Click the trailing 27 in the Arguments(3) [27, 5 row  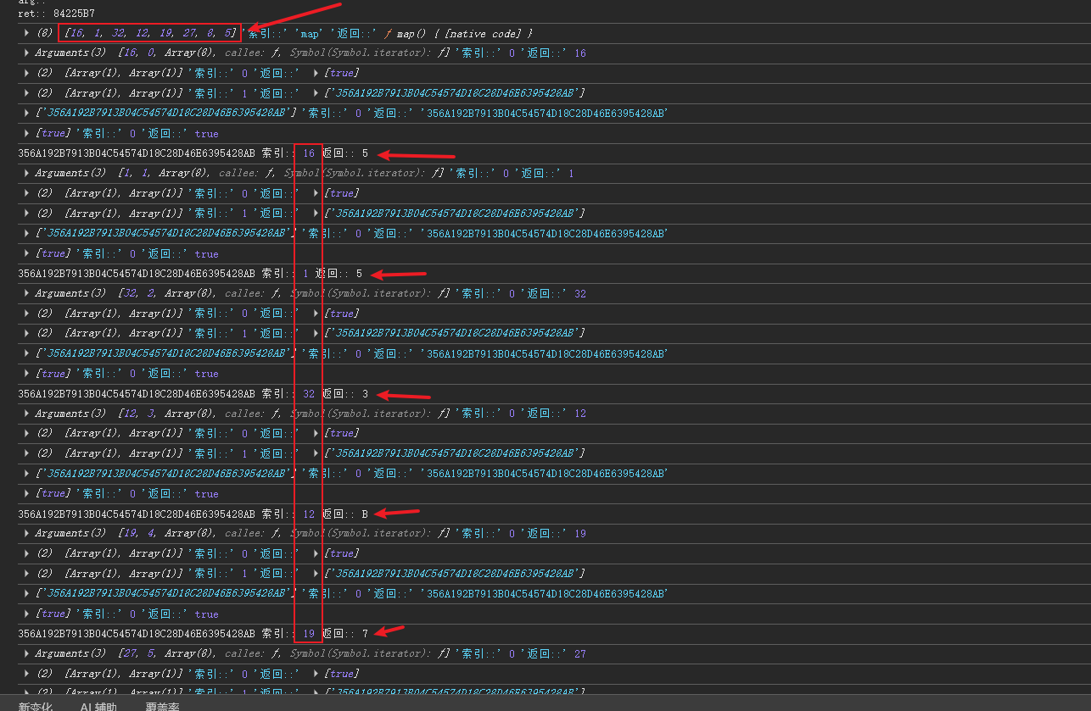click(580, 653)
